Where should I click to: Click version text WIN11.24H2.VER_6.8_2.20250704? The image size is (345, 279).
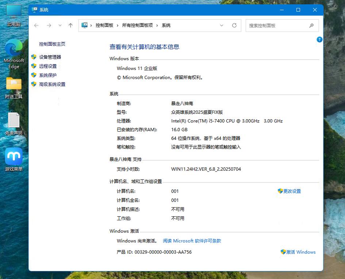coord(206,169)
